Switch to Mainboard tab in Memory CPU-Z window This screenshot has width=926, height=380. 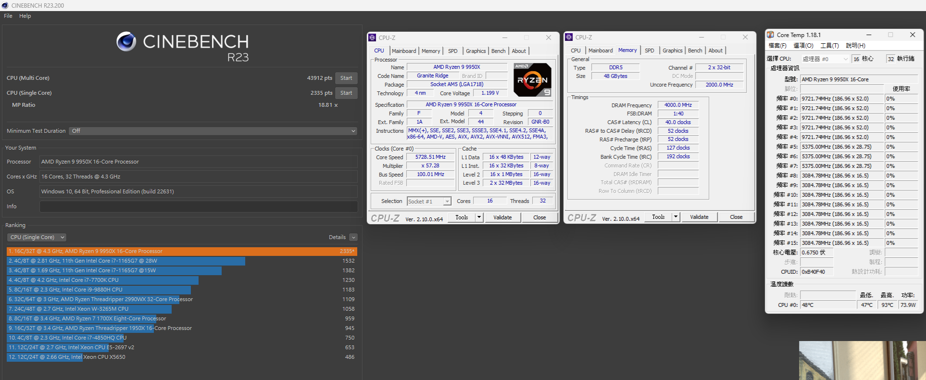click(601, 51)
